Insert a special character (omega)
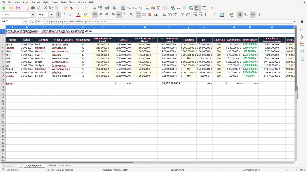307x172 pixels. 165,8
